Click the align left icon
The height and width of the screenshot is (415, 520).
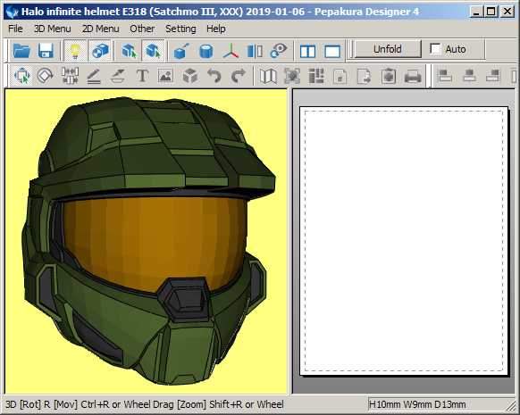[445, 76]
